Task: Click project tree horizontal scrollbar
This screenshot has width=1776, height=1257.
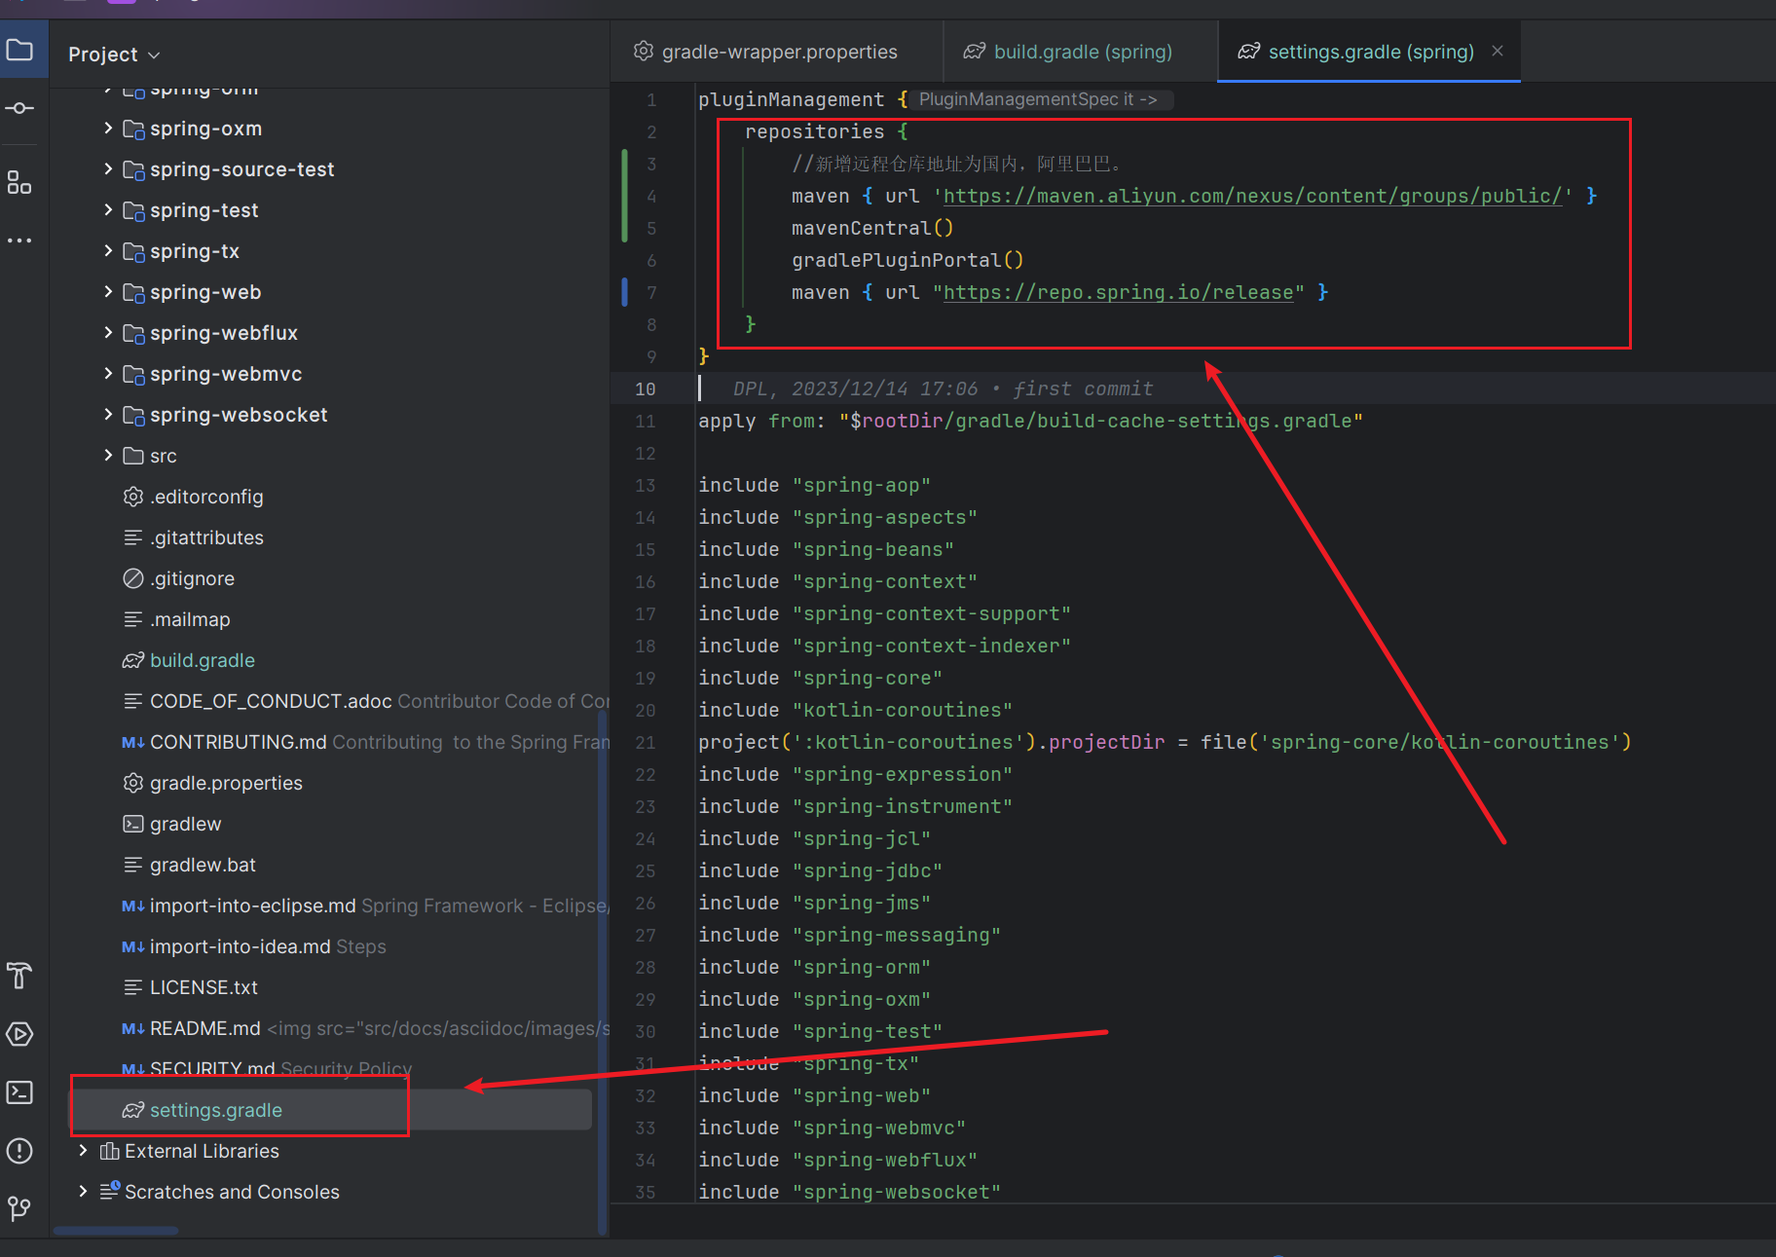Action: (116, 1231)
